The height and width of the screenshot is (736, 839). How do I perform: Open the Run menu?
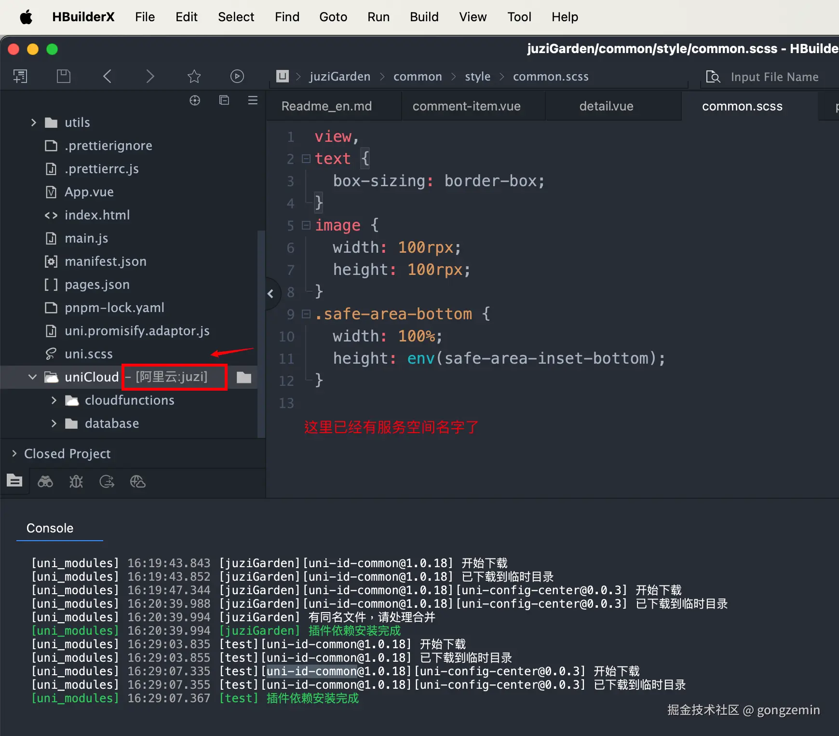pyautogui.click(x=378, y=17)
